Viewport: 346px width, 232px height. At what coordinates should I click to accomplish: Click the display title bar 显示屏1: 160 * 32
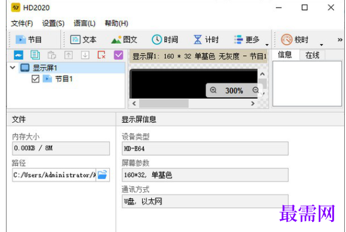pos(198,56)
